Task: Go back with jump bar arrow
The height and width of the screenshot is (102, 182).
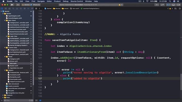Action: click(40, 8)
